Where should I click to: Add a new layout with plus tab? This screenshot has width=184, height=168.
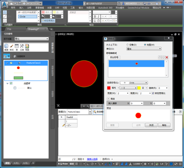point(33,163)
